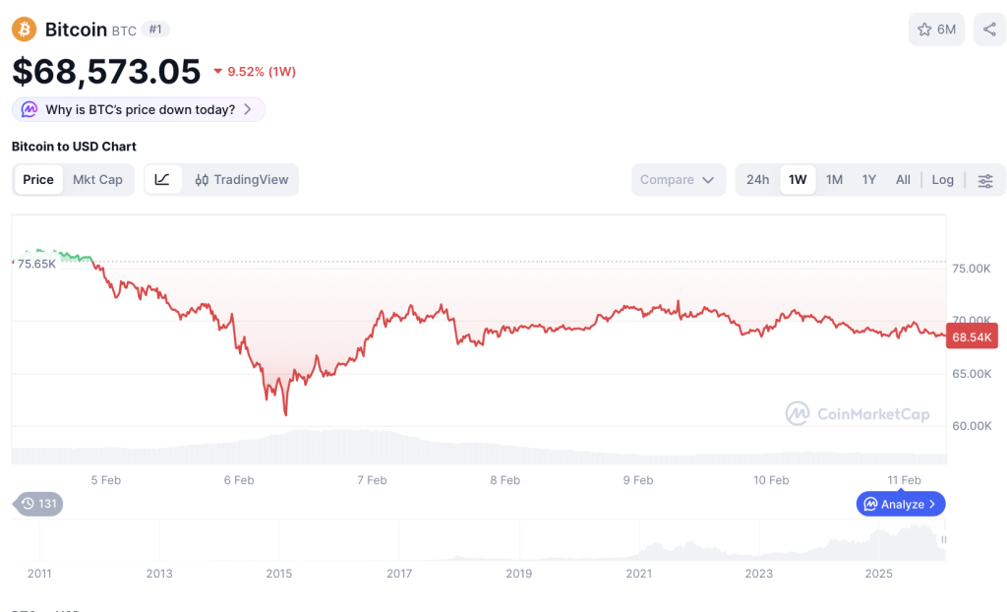1007x612 pixels.
Task: Toggle Log scale on chart
Action: click(942, 180)
